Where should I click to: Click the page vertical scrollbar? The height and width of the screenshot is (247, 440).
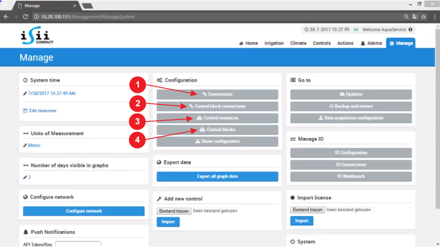(437, 118)
